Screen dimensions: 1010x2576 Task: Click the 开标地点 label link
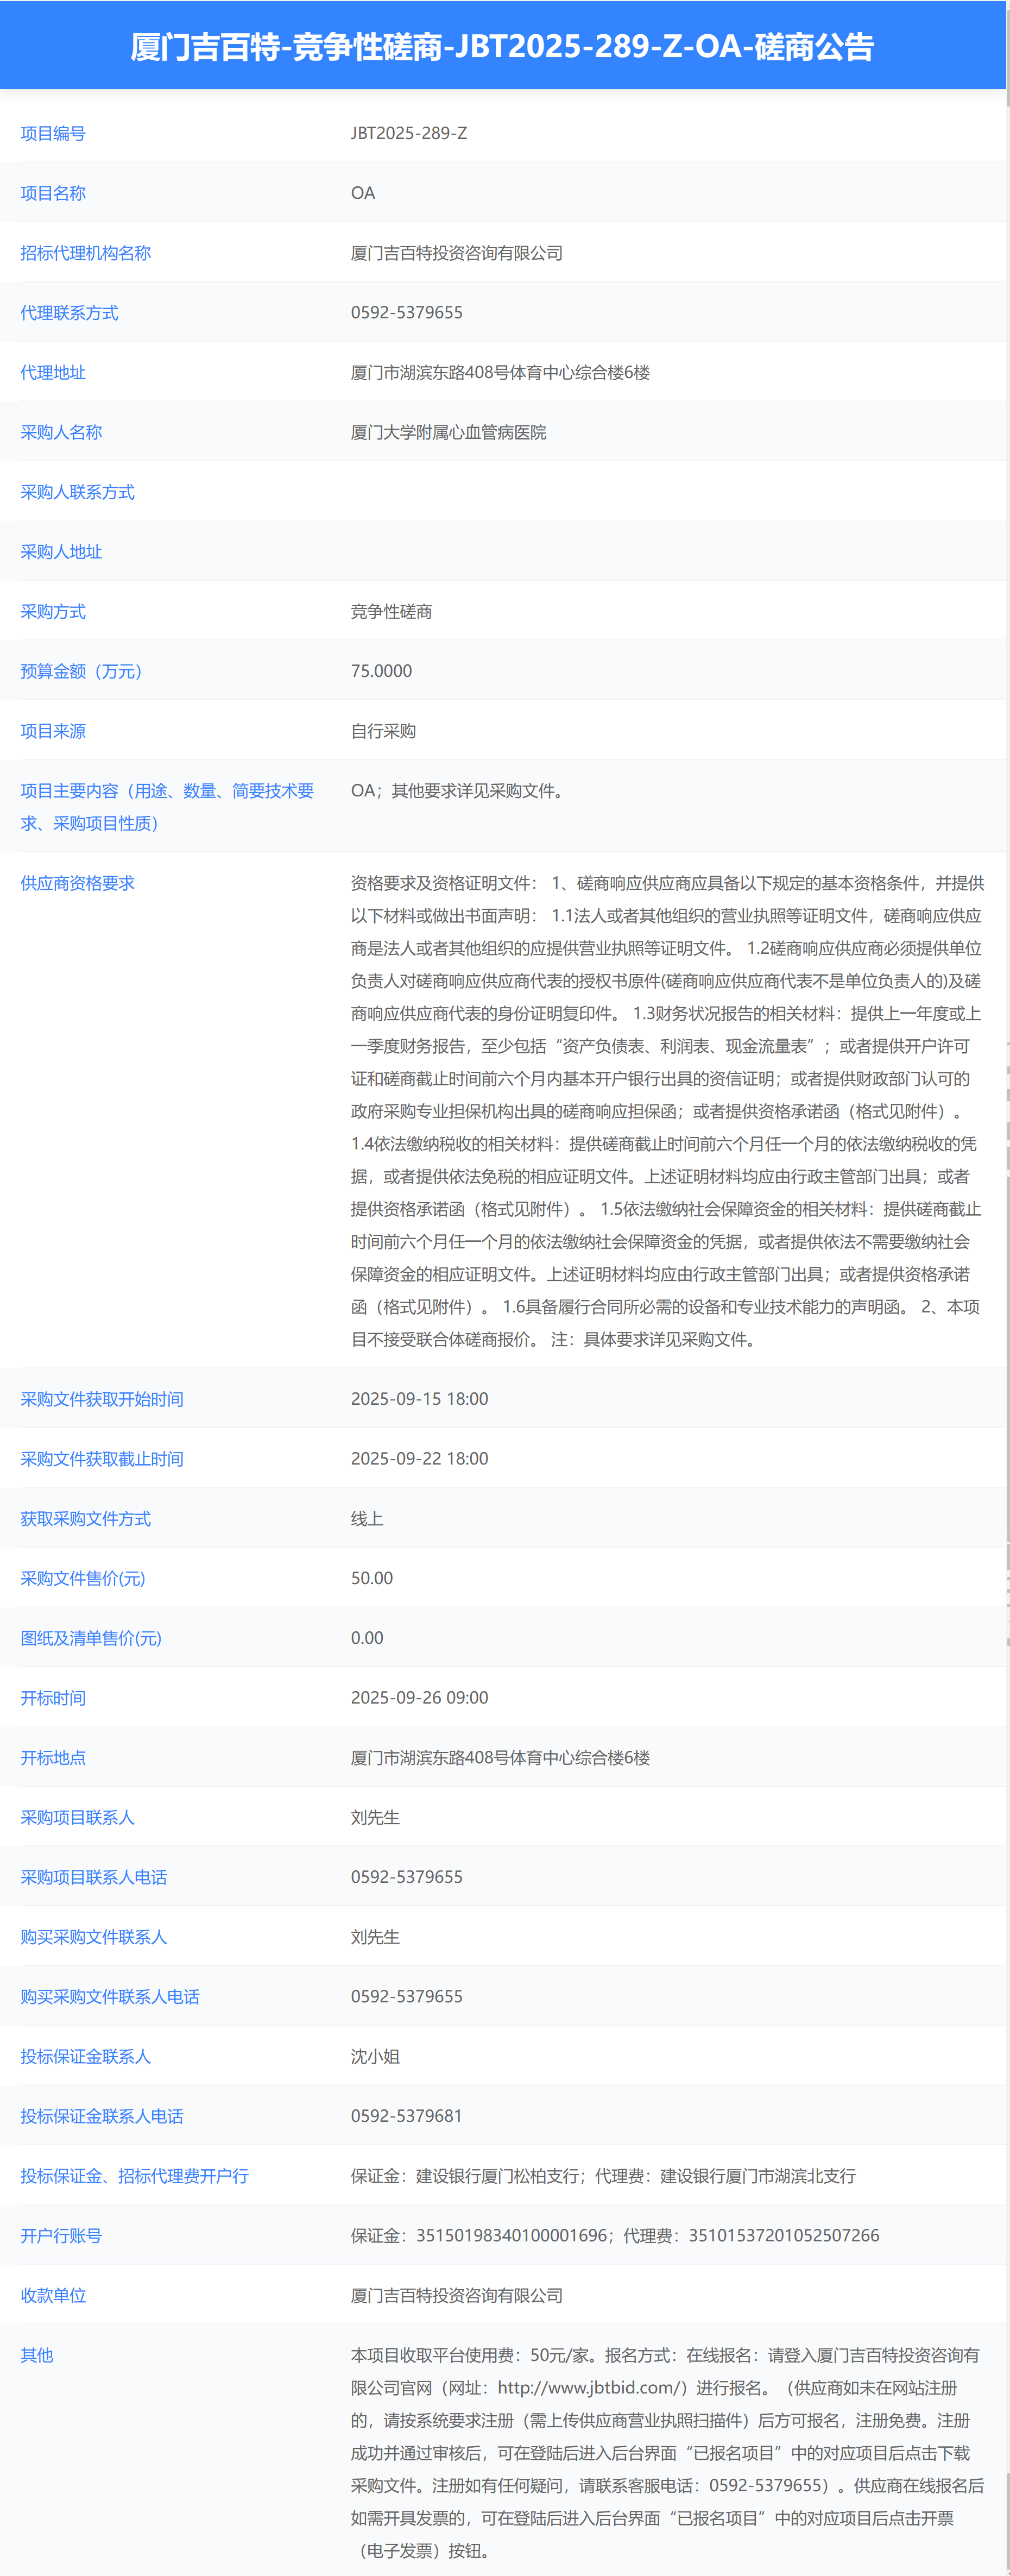point(53,1757)
